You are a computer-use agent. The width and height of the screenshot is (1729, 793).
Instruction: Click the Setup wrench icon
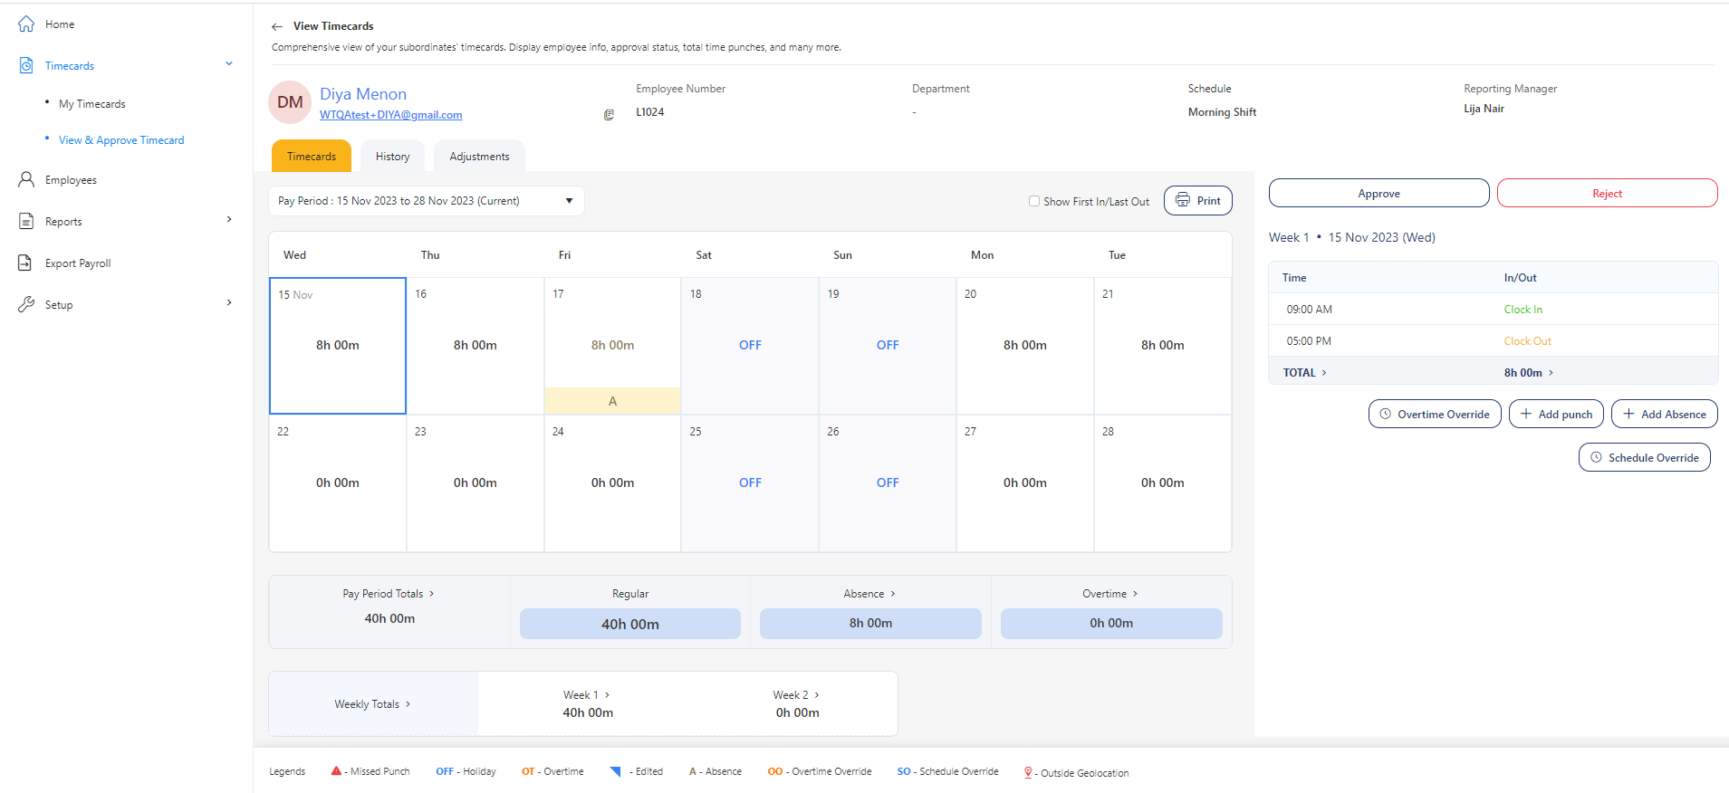[x=26, y=305]
